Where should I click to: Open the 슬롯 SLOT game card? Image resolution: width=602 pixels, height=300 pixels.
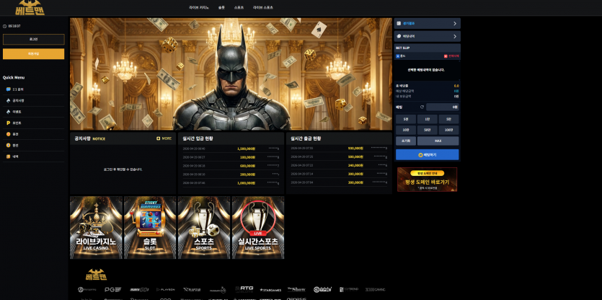pyautogui.click(x=150, y=227)
